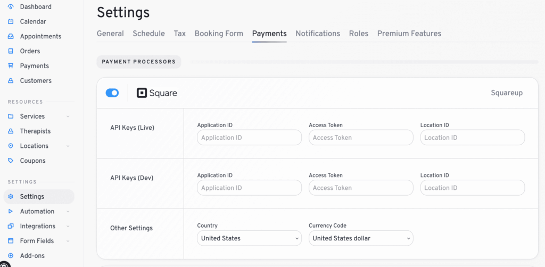545x267 pixels.
Task: Open the Tax settings tab
Action: tap(180, 34)
